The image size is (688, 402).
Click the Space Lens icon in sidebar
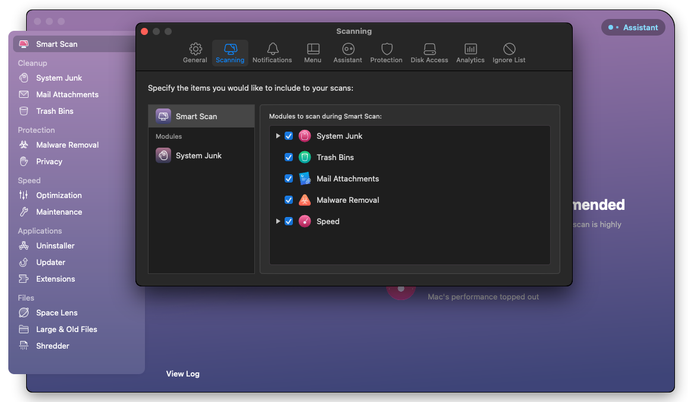pos(24,312)
